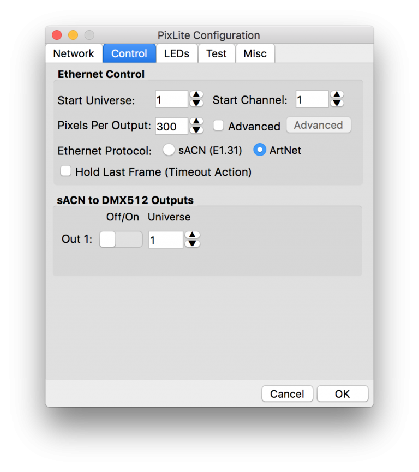Increase Pixels Per Output via up arrow

[x=196, y=122]
